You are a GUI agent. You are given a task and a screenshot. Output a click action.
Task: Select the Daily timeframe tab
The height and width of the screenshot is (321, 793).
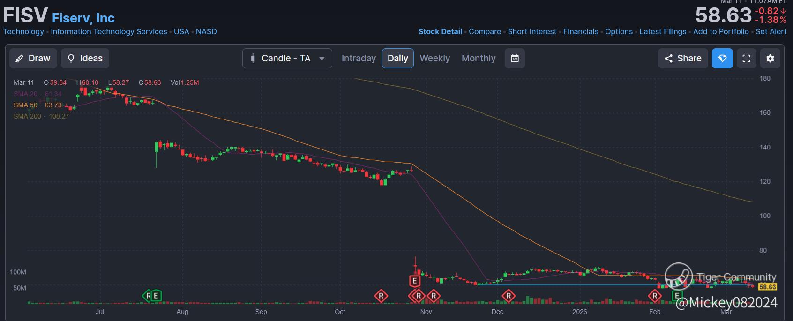coord(397,58)
